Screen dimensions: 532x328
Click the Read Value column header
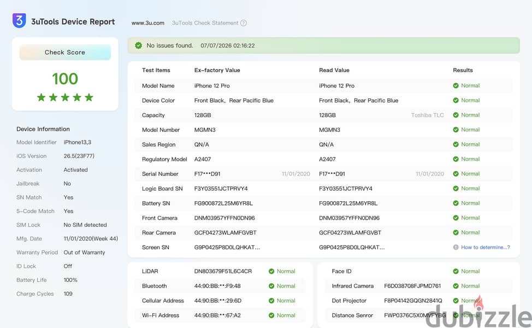(x=334, y=71)
